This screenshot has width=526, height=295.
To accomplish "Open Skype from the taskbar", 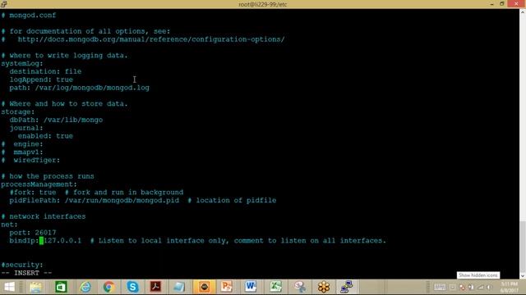I will [132, 287].
